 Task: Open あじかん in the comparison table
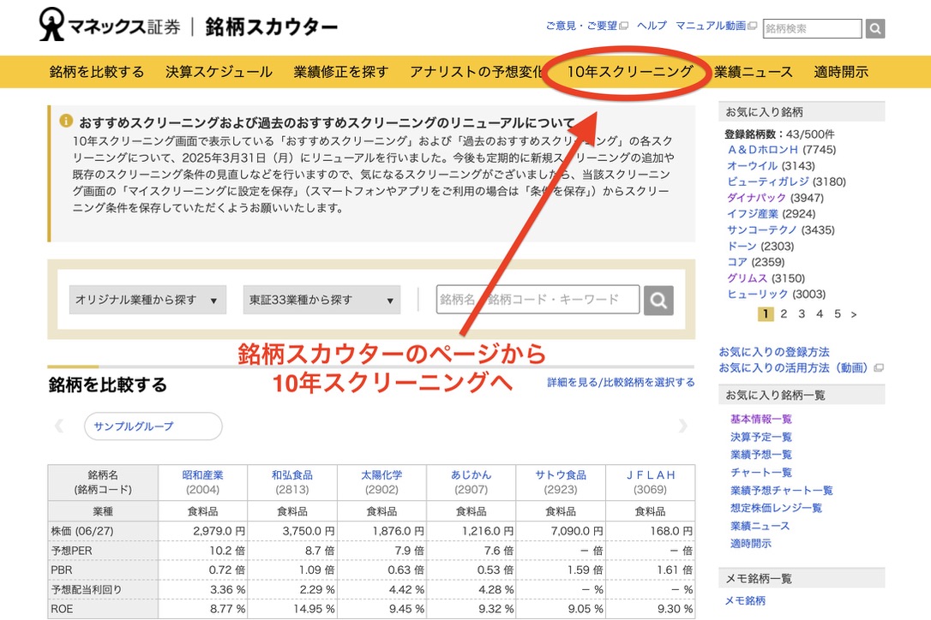click(471, 475)
